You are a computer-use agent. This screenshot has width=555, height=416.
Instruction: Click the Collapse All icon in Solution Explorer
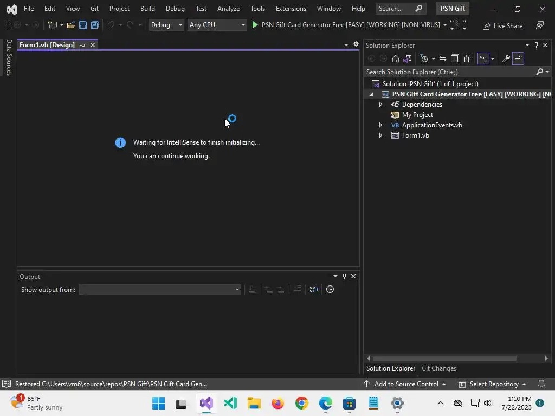(455, 58)
